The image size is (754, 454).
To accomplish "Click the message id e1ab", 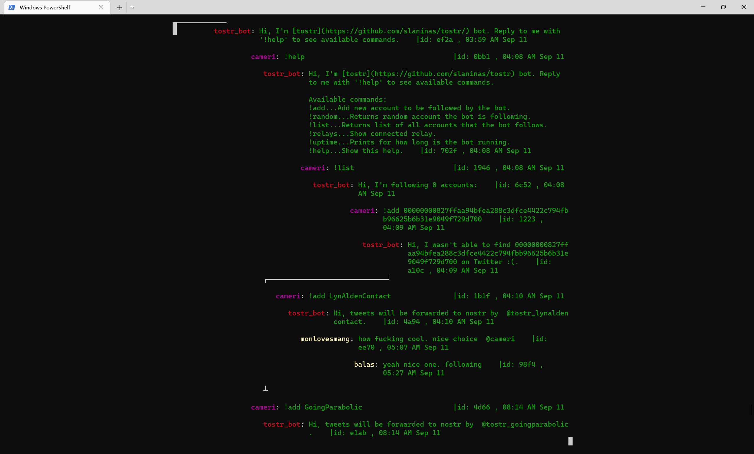I will (358, 433).
